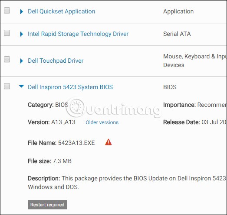The height and width of the screenshot is (215, 227).
Task: Check the Dell Touchpad Driver box
Action: (x=7, y=59)
